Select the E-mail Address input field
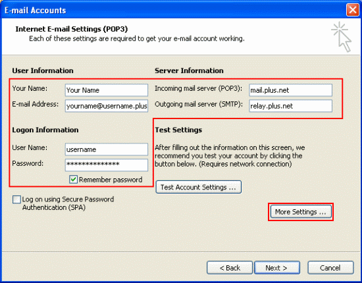Screen dimensions: 362x283 point(107,106)
